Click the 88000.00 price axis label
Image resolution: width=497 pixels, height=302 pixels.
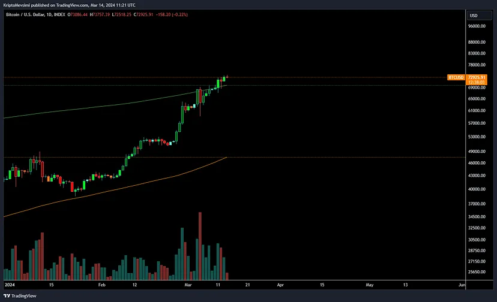click(477, 42)
